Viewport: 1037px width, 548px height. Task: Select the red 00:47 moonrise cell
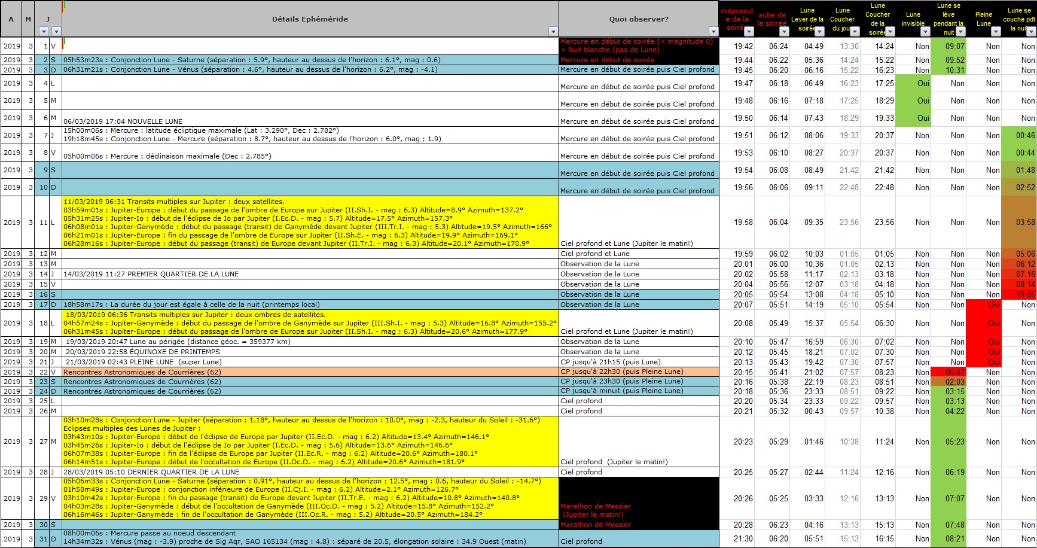[949, 372]
